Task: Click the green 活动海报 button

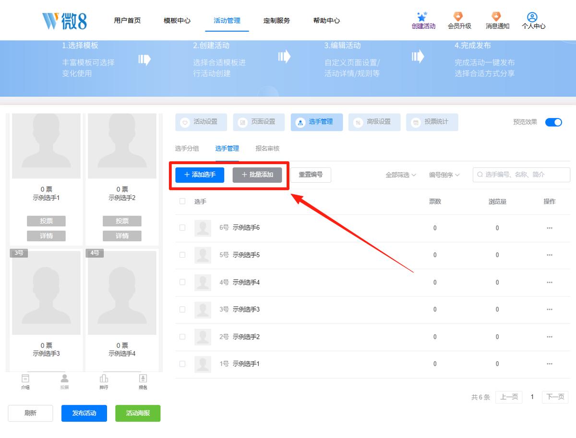Action: pyautogui.click(x=138, y=413)
